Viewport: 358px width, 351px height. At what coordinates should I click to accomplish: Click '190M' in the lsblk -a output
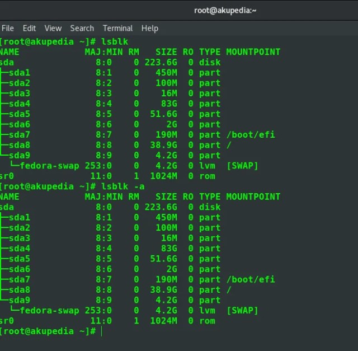tap(166, 279)
